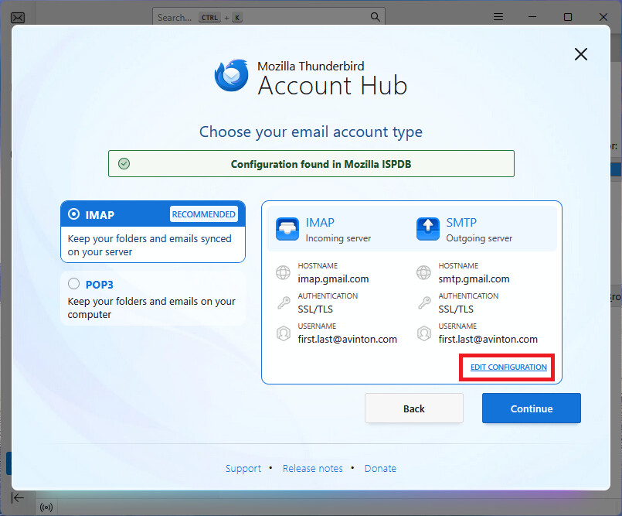
Task: Focus the Search field in Thunderbird window
Action: click(x=269, y=17)
